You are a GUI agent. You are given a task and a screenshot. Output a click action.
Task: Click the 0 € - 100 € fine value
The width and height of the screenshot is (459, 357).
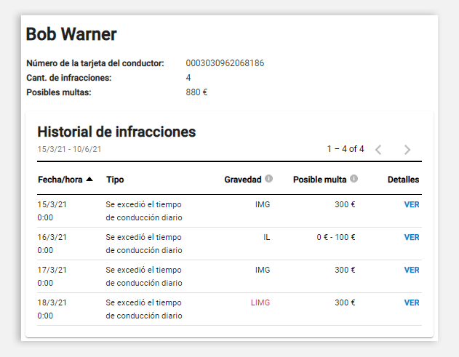pos(336,237)
